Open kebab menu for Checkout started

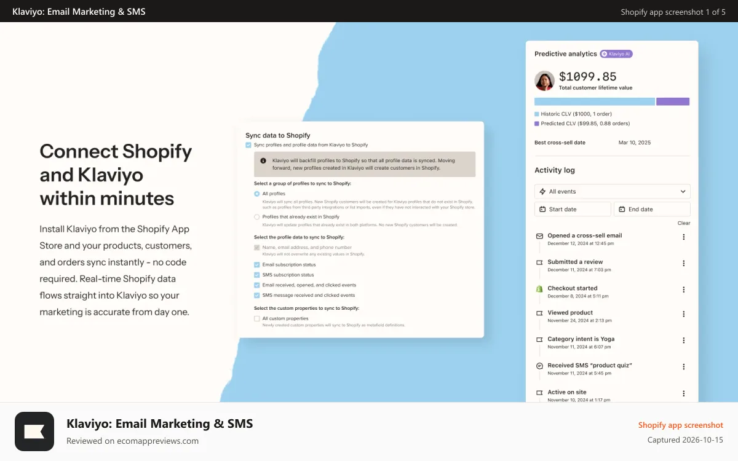click(683, 290)
